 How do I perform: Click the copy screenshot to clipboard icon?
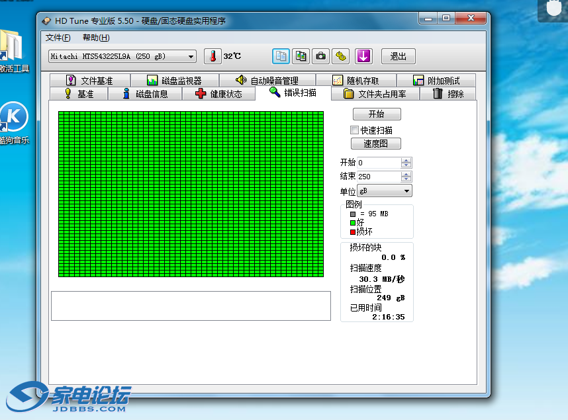point(301,56)
